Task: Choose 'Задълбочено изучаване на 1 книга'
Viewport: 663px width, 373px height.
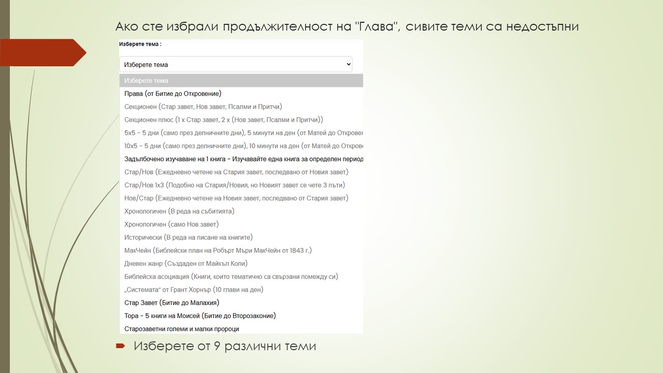Action: point(243,159)
